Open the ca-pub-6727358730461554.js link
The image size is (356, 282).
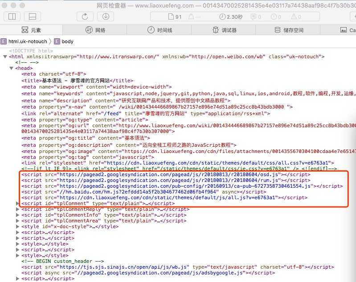[x=185, y=186]
